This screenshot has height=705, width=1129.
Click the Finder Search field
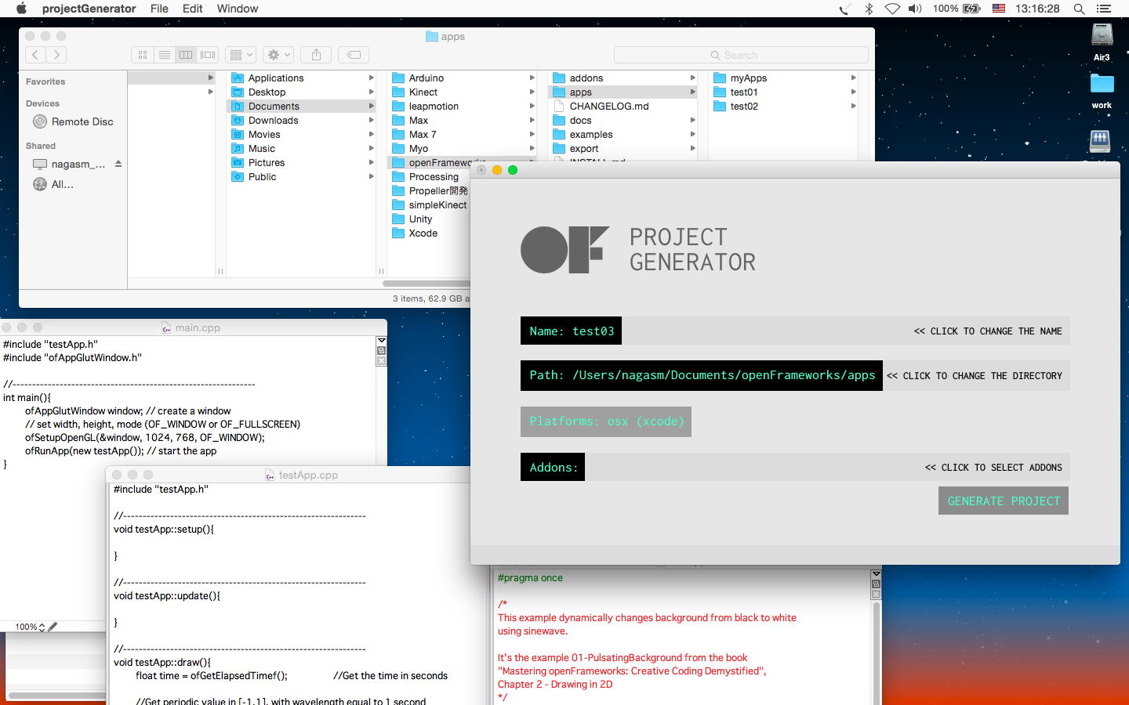click(741, 55)
